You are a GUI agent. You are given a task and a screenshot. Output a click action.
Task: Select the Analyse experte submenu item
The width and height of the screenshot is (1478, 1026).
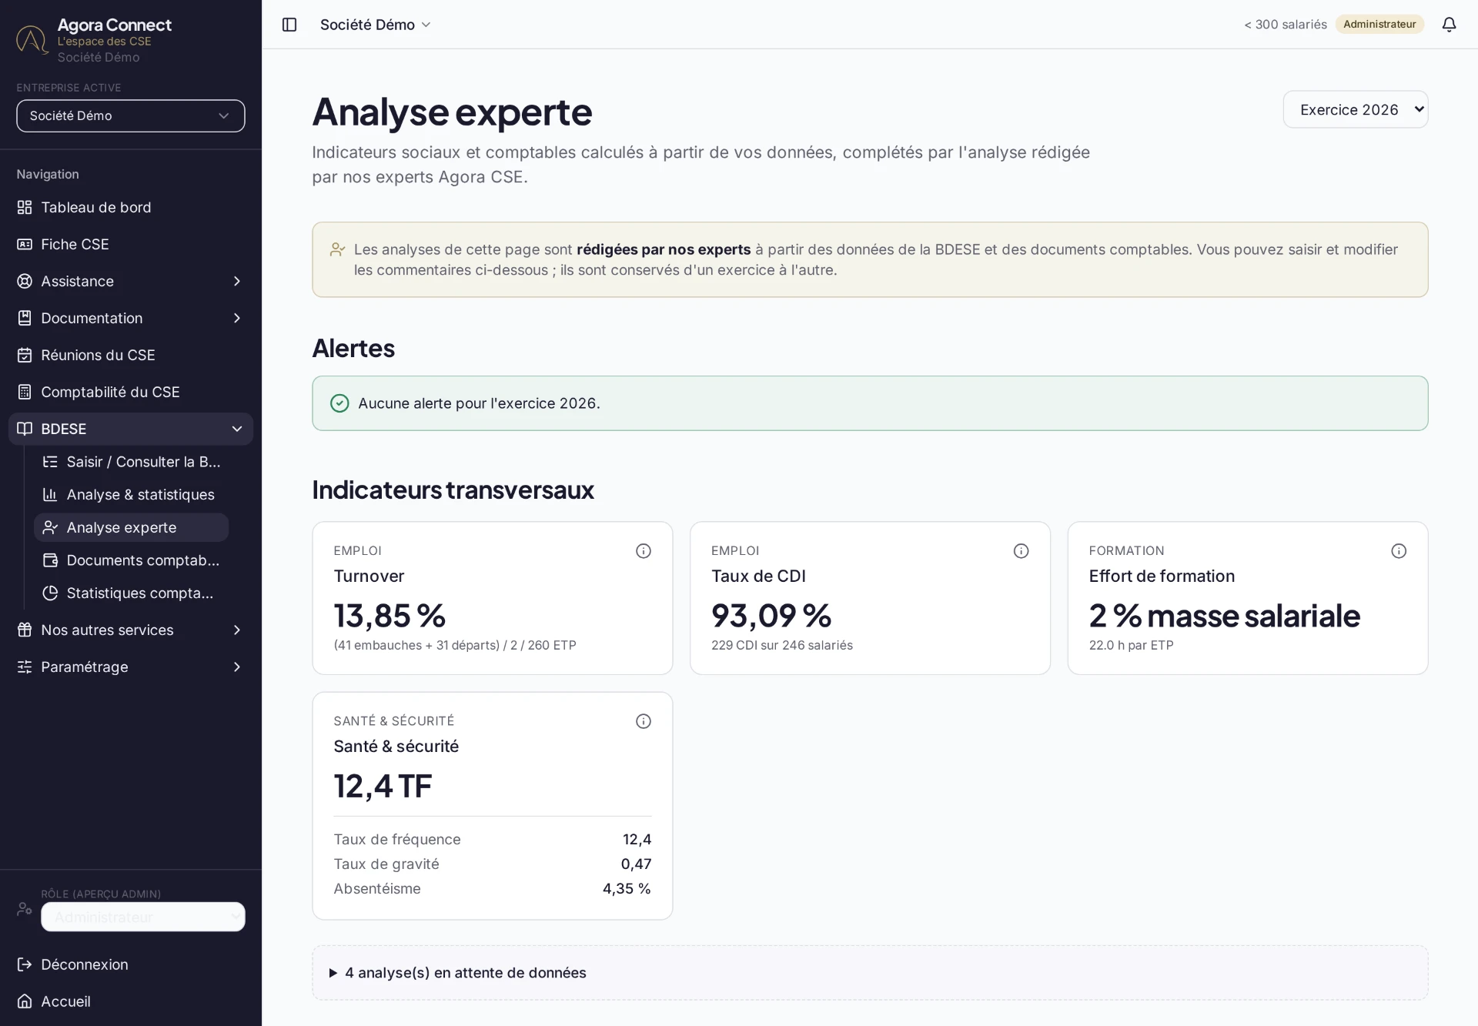pyautogui.click(x=132, y=527)
